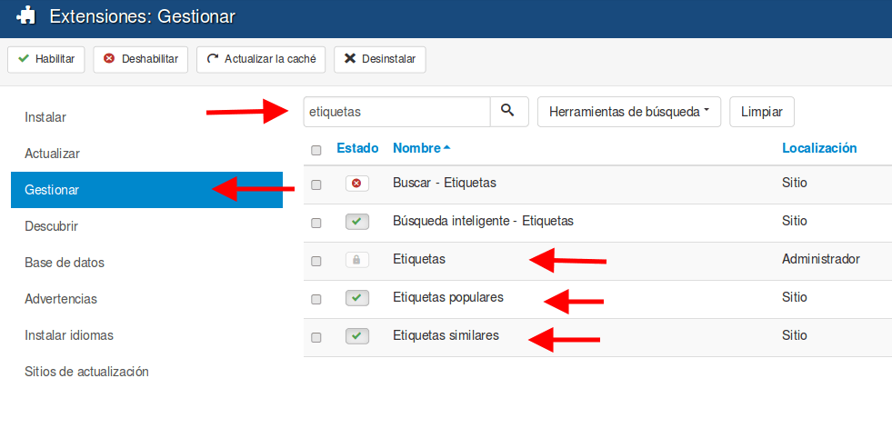Check the Búsqueda inteligente - Etiquetas row checkbox
The image size is (892, 448).
coord(316,223)
